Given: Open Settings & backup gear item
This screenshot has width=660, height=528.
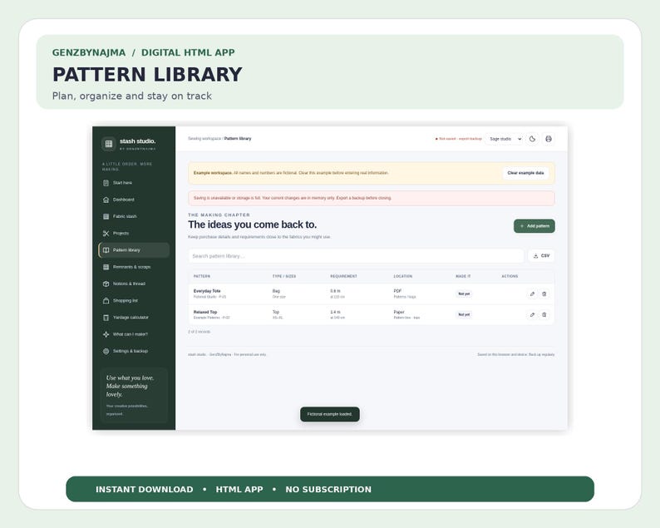Looking at the screenshot, I should point(134,351).
